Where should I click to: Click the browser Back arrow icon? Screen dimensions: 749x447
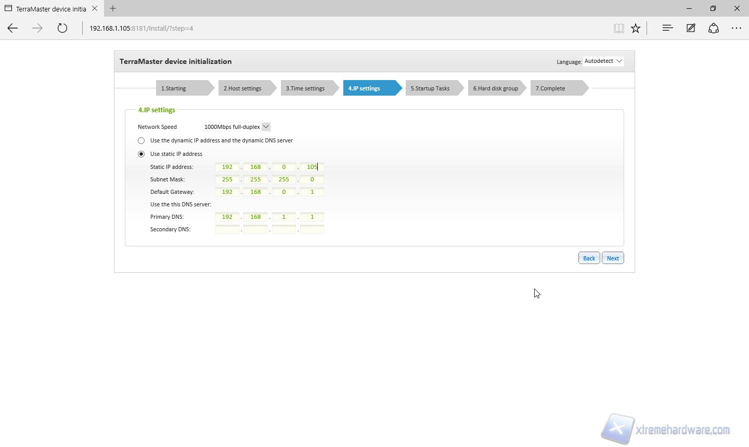coord(13,29)
